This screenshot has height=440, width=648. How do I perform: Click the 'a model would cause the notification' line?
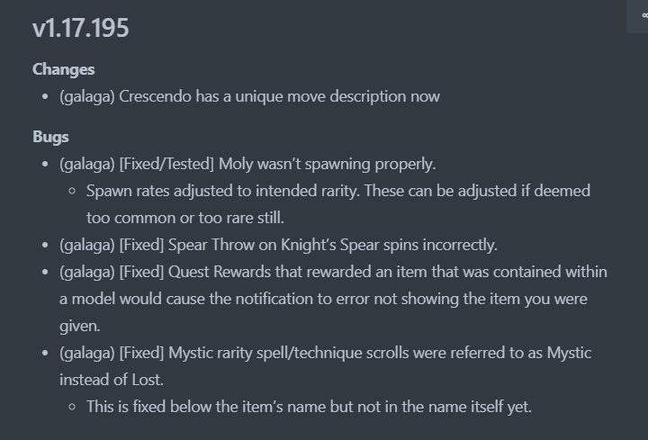323,299
